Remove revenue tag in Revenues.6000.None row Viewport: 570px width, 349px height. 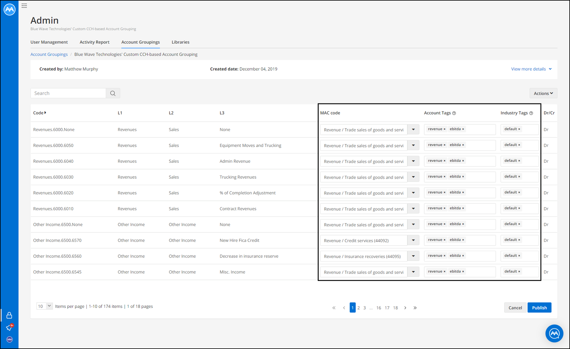(x=444, y=129)
